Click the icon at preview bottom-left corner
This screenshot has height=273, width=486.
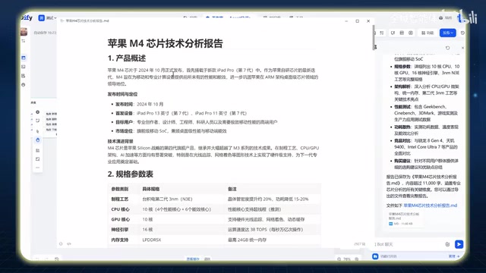point(61,244)
